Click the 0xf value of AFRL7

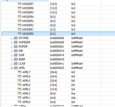coord(73,72)
